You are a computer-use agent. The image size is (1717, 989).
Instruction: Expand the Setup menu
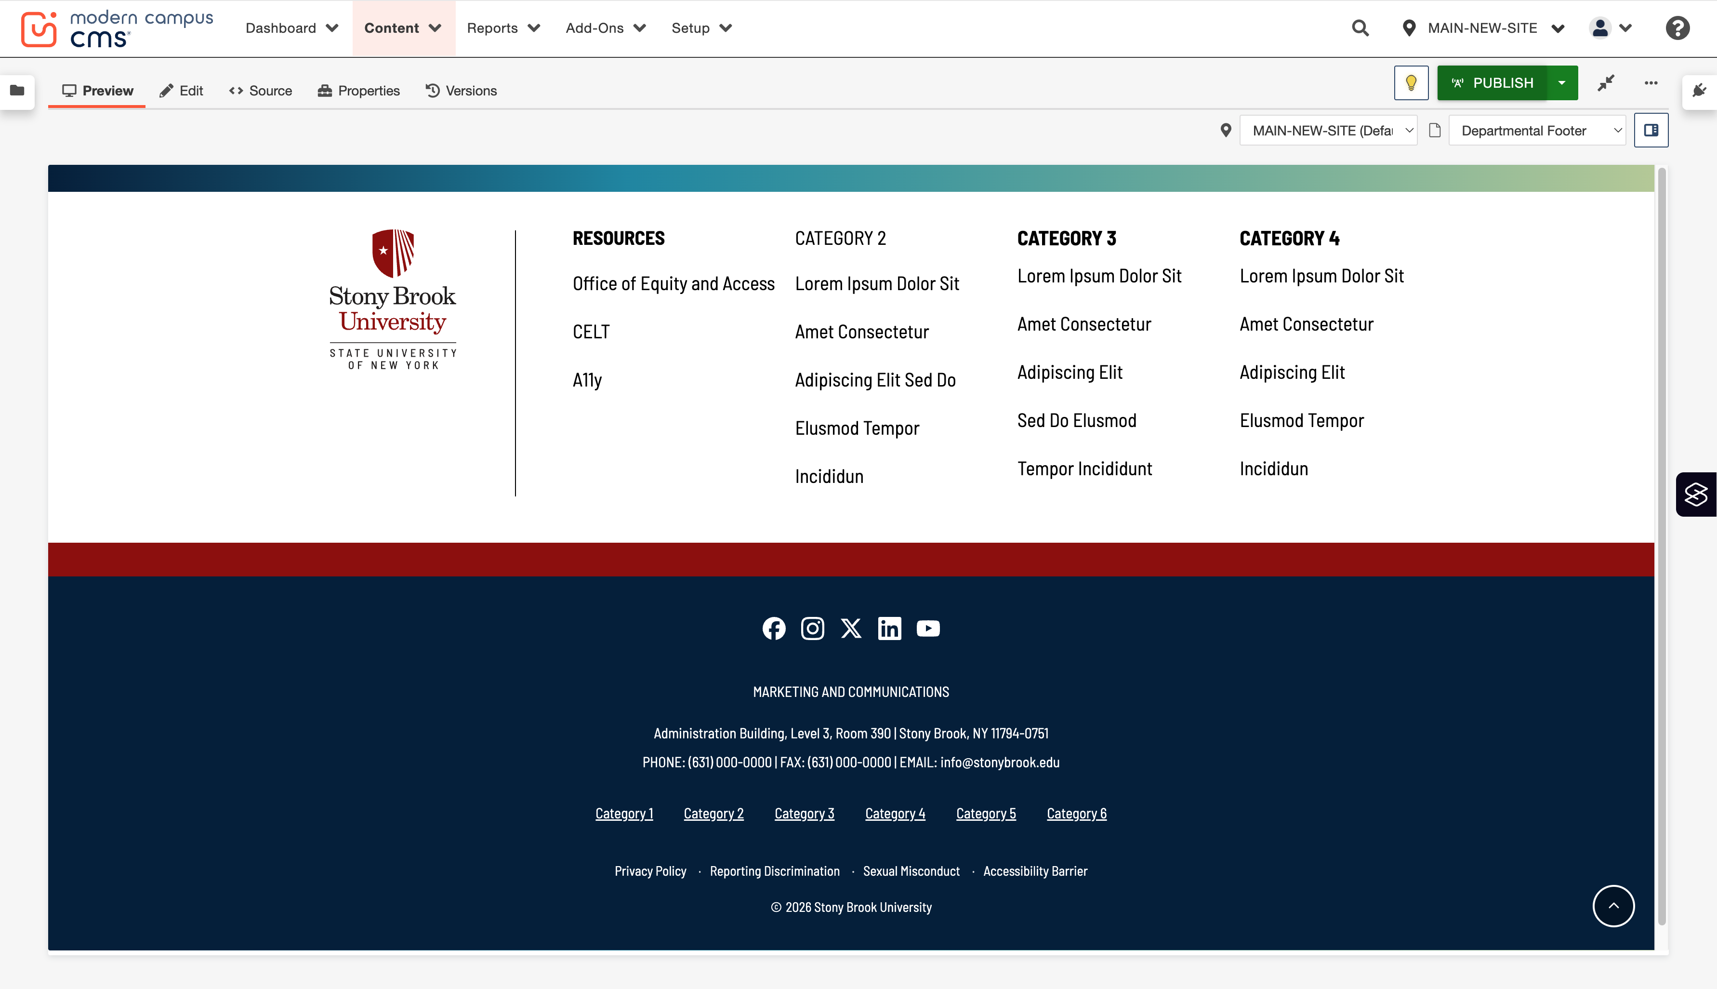click(x=701, y=28)
